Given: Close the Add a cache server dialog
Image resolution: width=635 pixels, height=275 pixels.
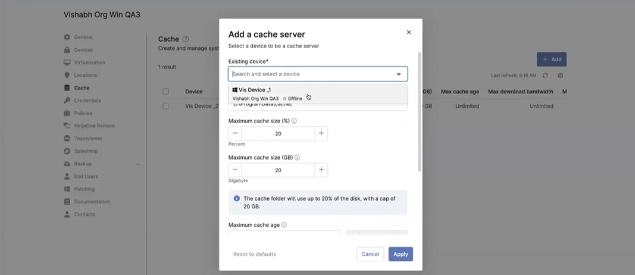Looking at the screenshot, I should pyautogui.click(x=409, y=32).
